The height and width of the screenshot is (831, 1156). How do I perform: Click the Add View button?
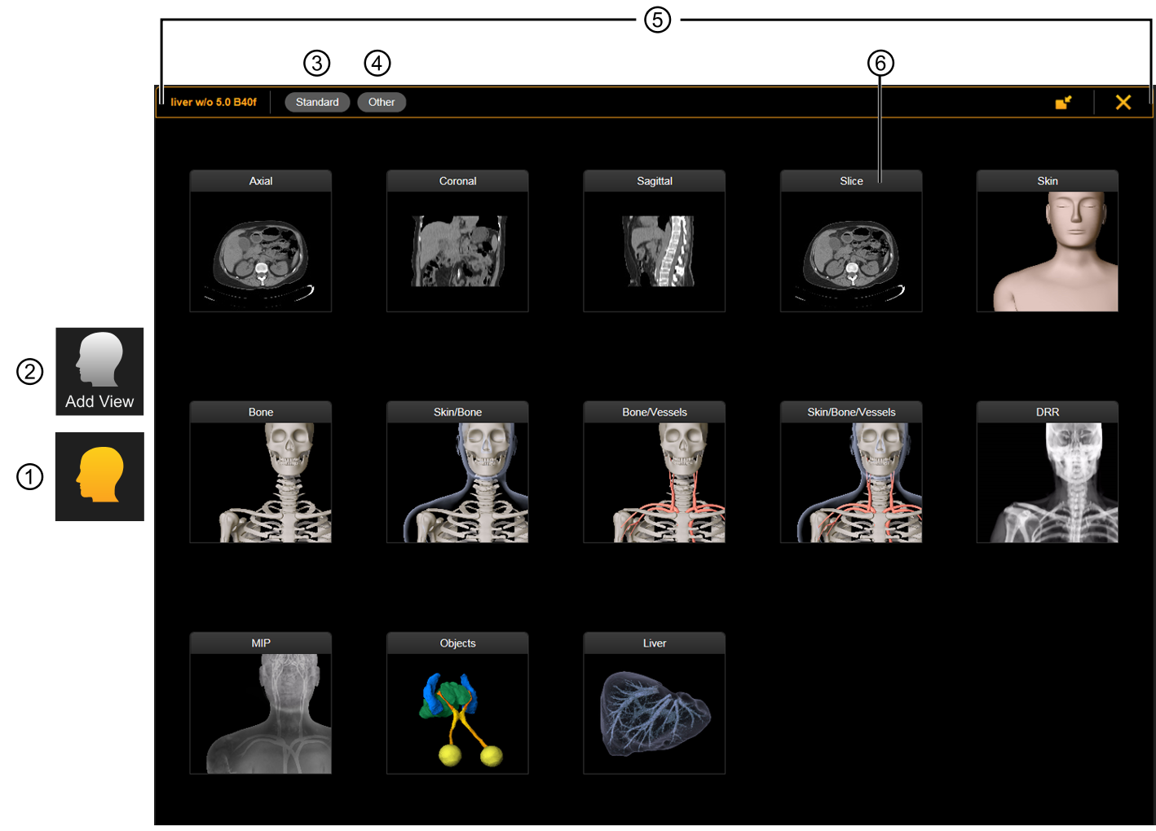(99, 372)
